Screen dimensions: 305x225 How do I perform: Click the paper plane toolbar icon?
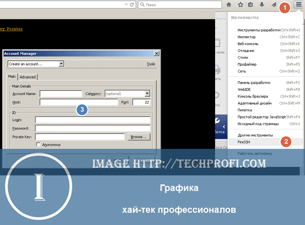pyautogui.click(x=274, y=5)
